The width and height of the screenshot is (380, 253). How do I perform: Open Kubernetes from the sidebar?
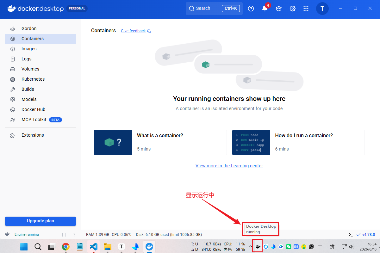click(x=40, y=79)
